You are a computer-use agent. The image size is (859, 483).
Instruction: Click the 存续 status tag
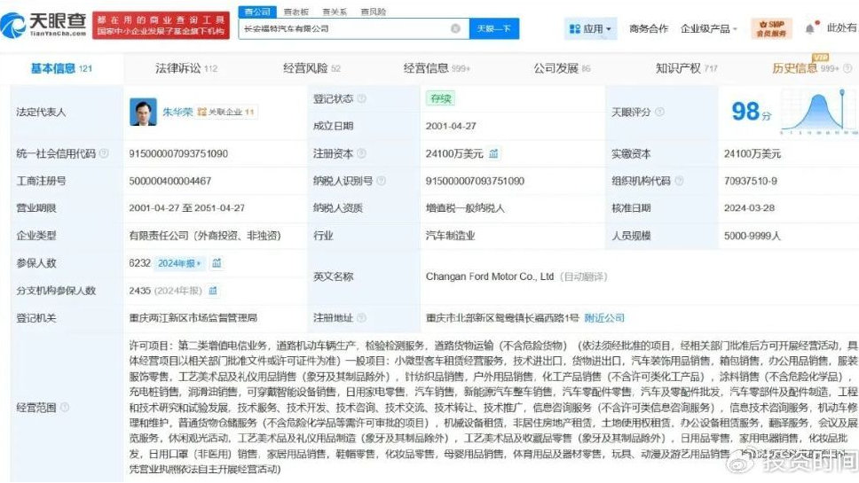tap(440, 98)
